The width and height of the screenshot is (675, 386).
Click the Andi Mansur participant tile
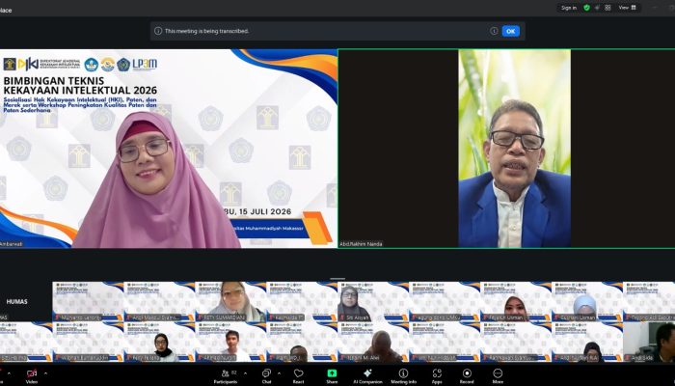159,301
